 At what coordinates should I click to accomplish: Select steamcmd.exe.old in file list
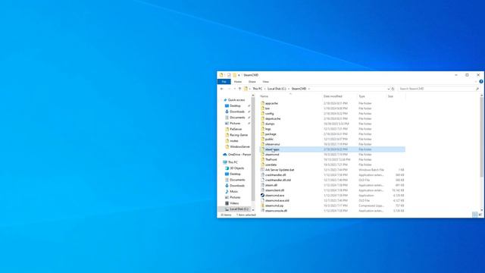click(x=277, y=200)
